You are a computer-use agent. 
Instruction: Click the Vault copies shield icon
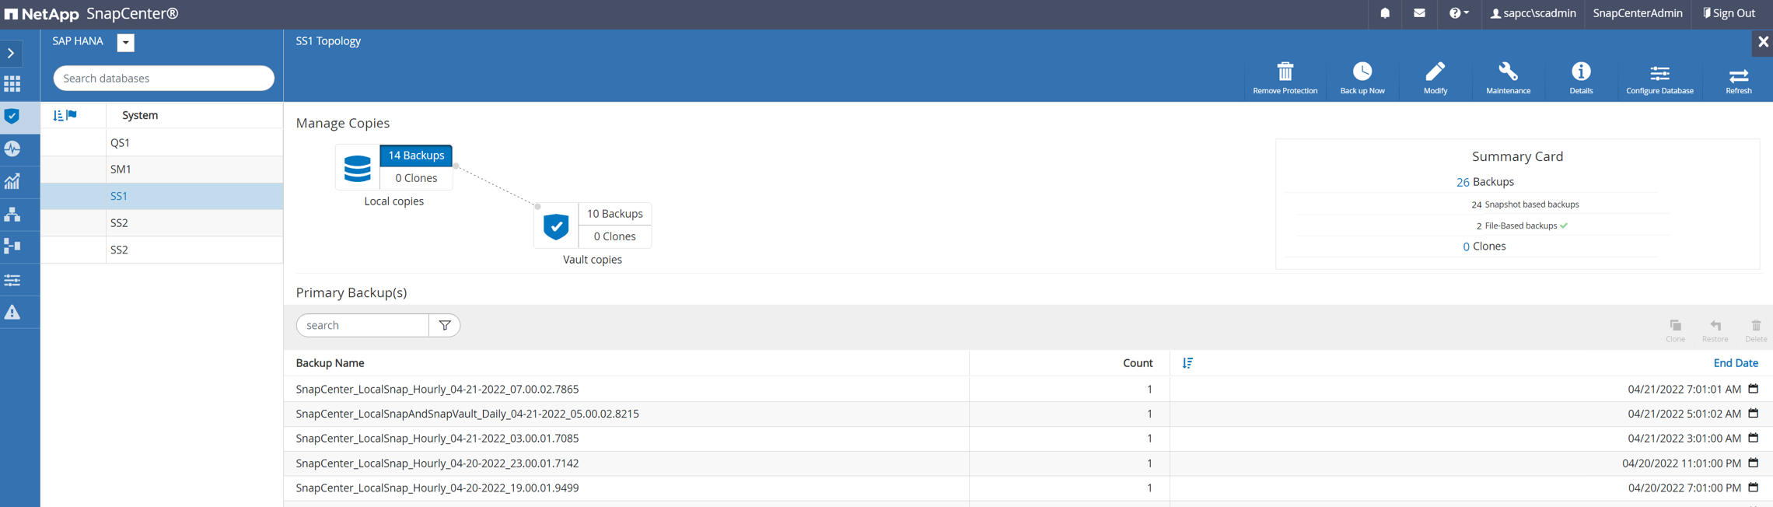[x=556, y=226]
